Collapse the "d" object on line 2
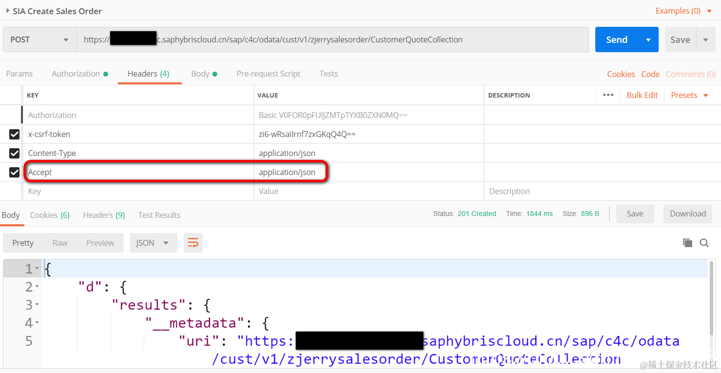Viewport: 721px width, 373px height. tap(37, 287)
